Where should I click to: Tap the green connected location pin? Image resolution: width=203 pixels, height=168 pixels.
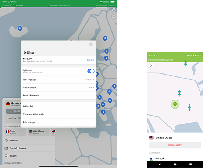pos(175,104)
